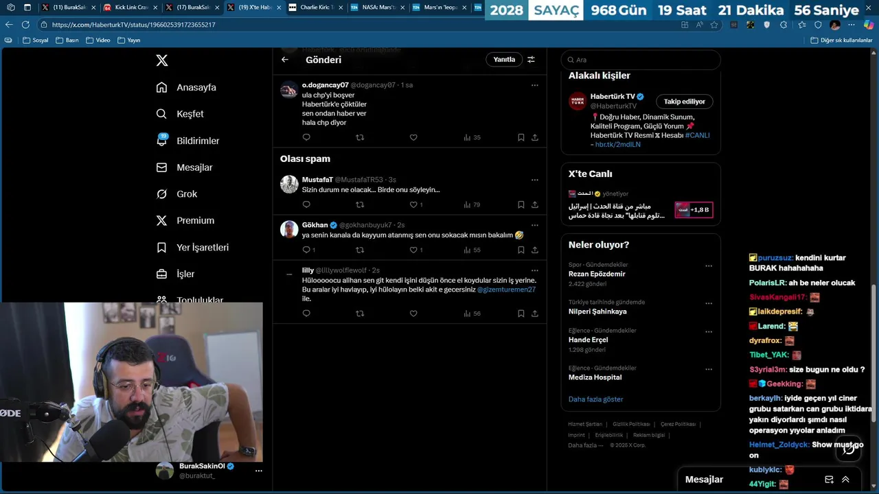Open the live stream thumbnail with +1,8 B

(694, 210)
